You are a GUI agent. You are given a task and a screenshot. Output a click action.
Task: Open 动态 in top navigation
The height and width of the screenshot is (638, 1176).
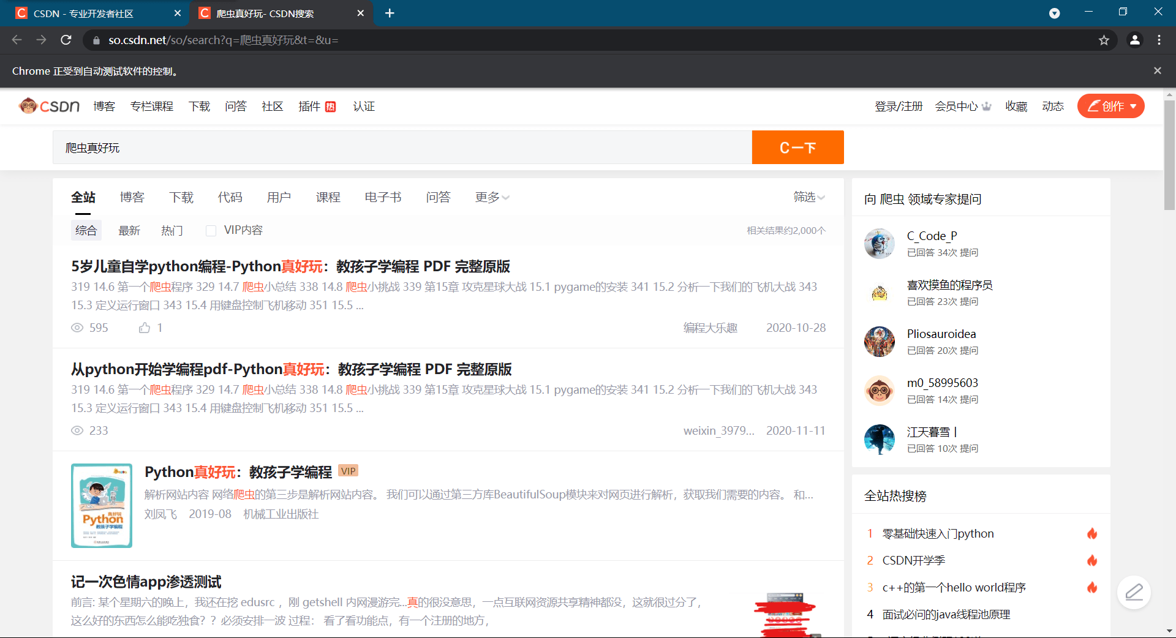point(1053,106)
